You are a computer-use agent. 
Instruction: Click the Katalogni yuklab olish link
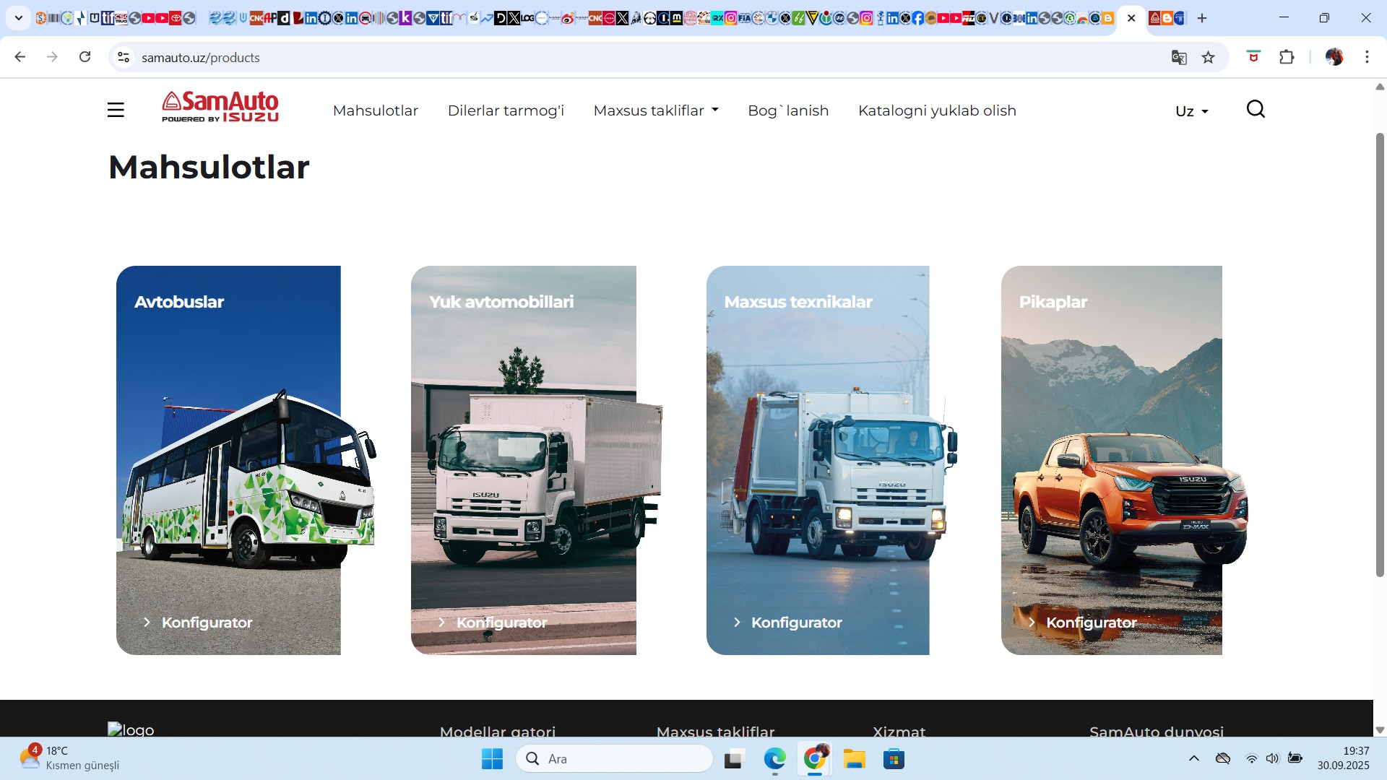[x=937, y=110]
